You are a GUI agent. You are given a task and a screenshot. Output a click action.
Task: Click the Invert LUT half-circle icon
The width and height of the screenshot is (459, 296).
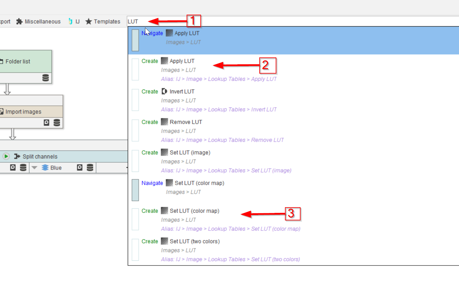point(164,91)
